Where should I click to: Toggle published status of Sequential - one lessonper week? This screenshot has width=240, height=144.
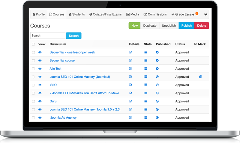(x=157, y=52)
